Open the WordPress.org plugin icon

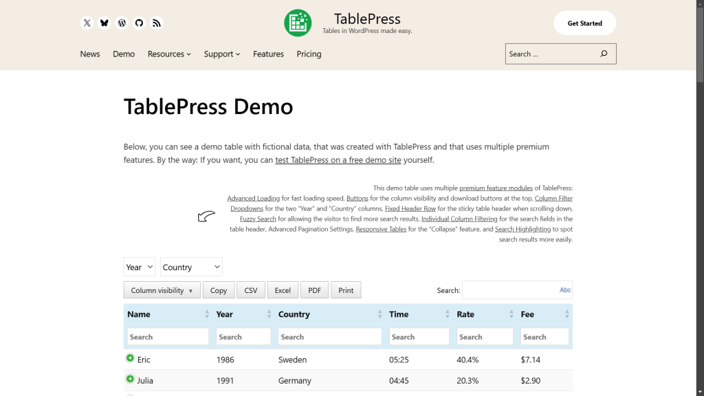122,23
